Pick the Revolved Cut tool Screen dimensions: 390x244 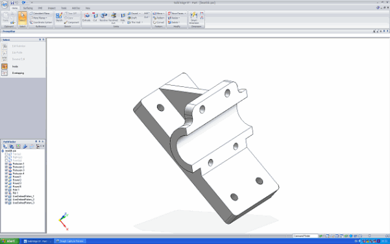[113, 18]
